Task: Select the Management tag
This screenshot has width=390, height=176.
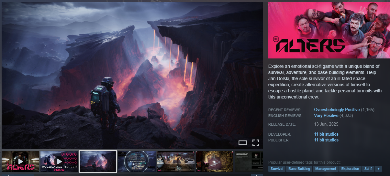Action: pyautogui.click(x=326, y=169)
